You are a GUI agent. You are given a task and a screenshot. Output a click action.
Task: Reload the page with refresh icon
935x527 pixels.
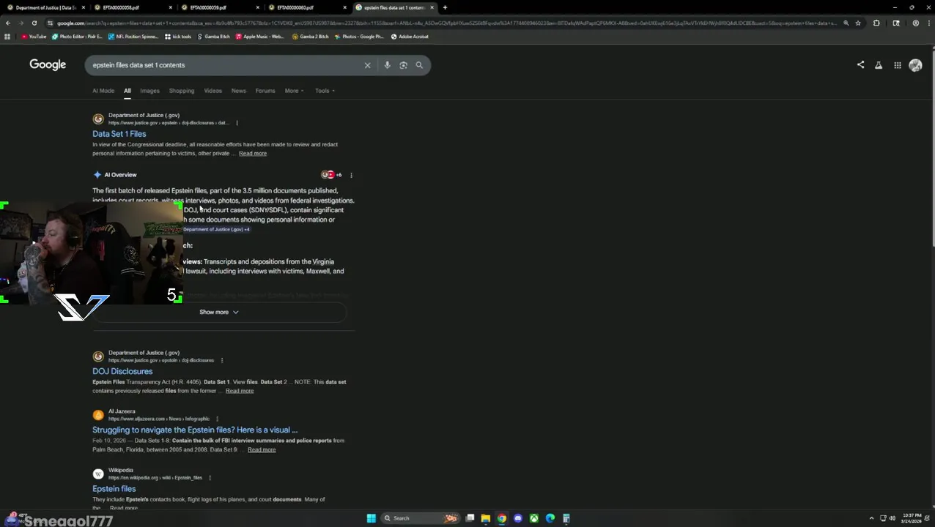pyautogui.click(x=34, y=23)
